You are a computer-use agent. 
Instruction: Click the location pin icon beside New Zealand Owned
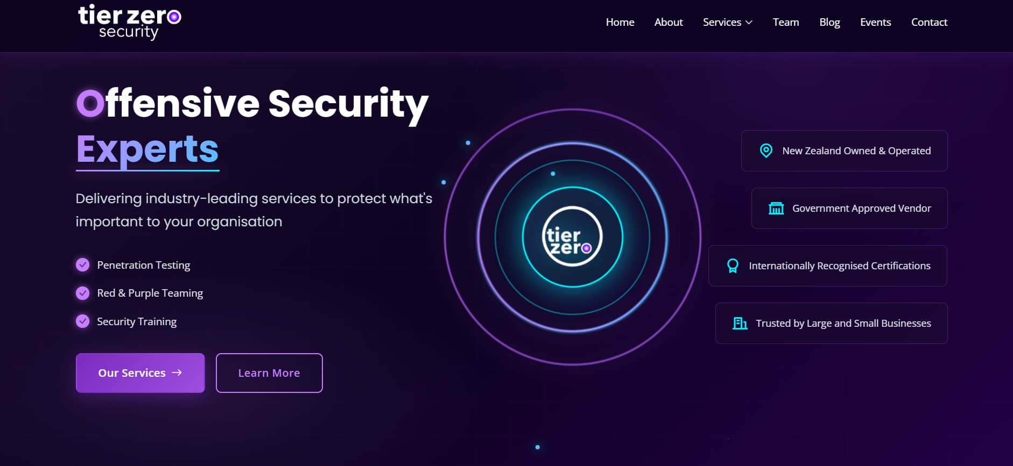click(x=766, y=150)
